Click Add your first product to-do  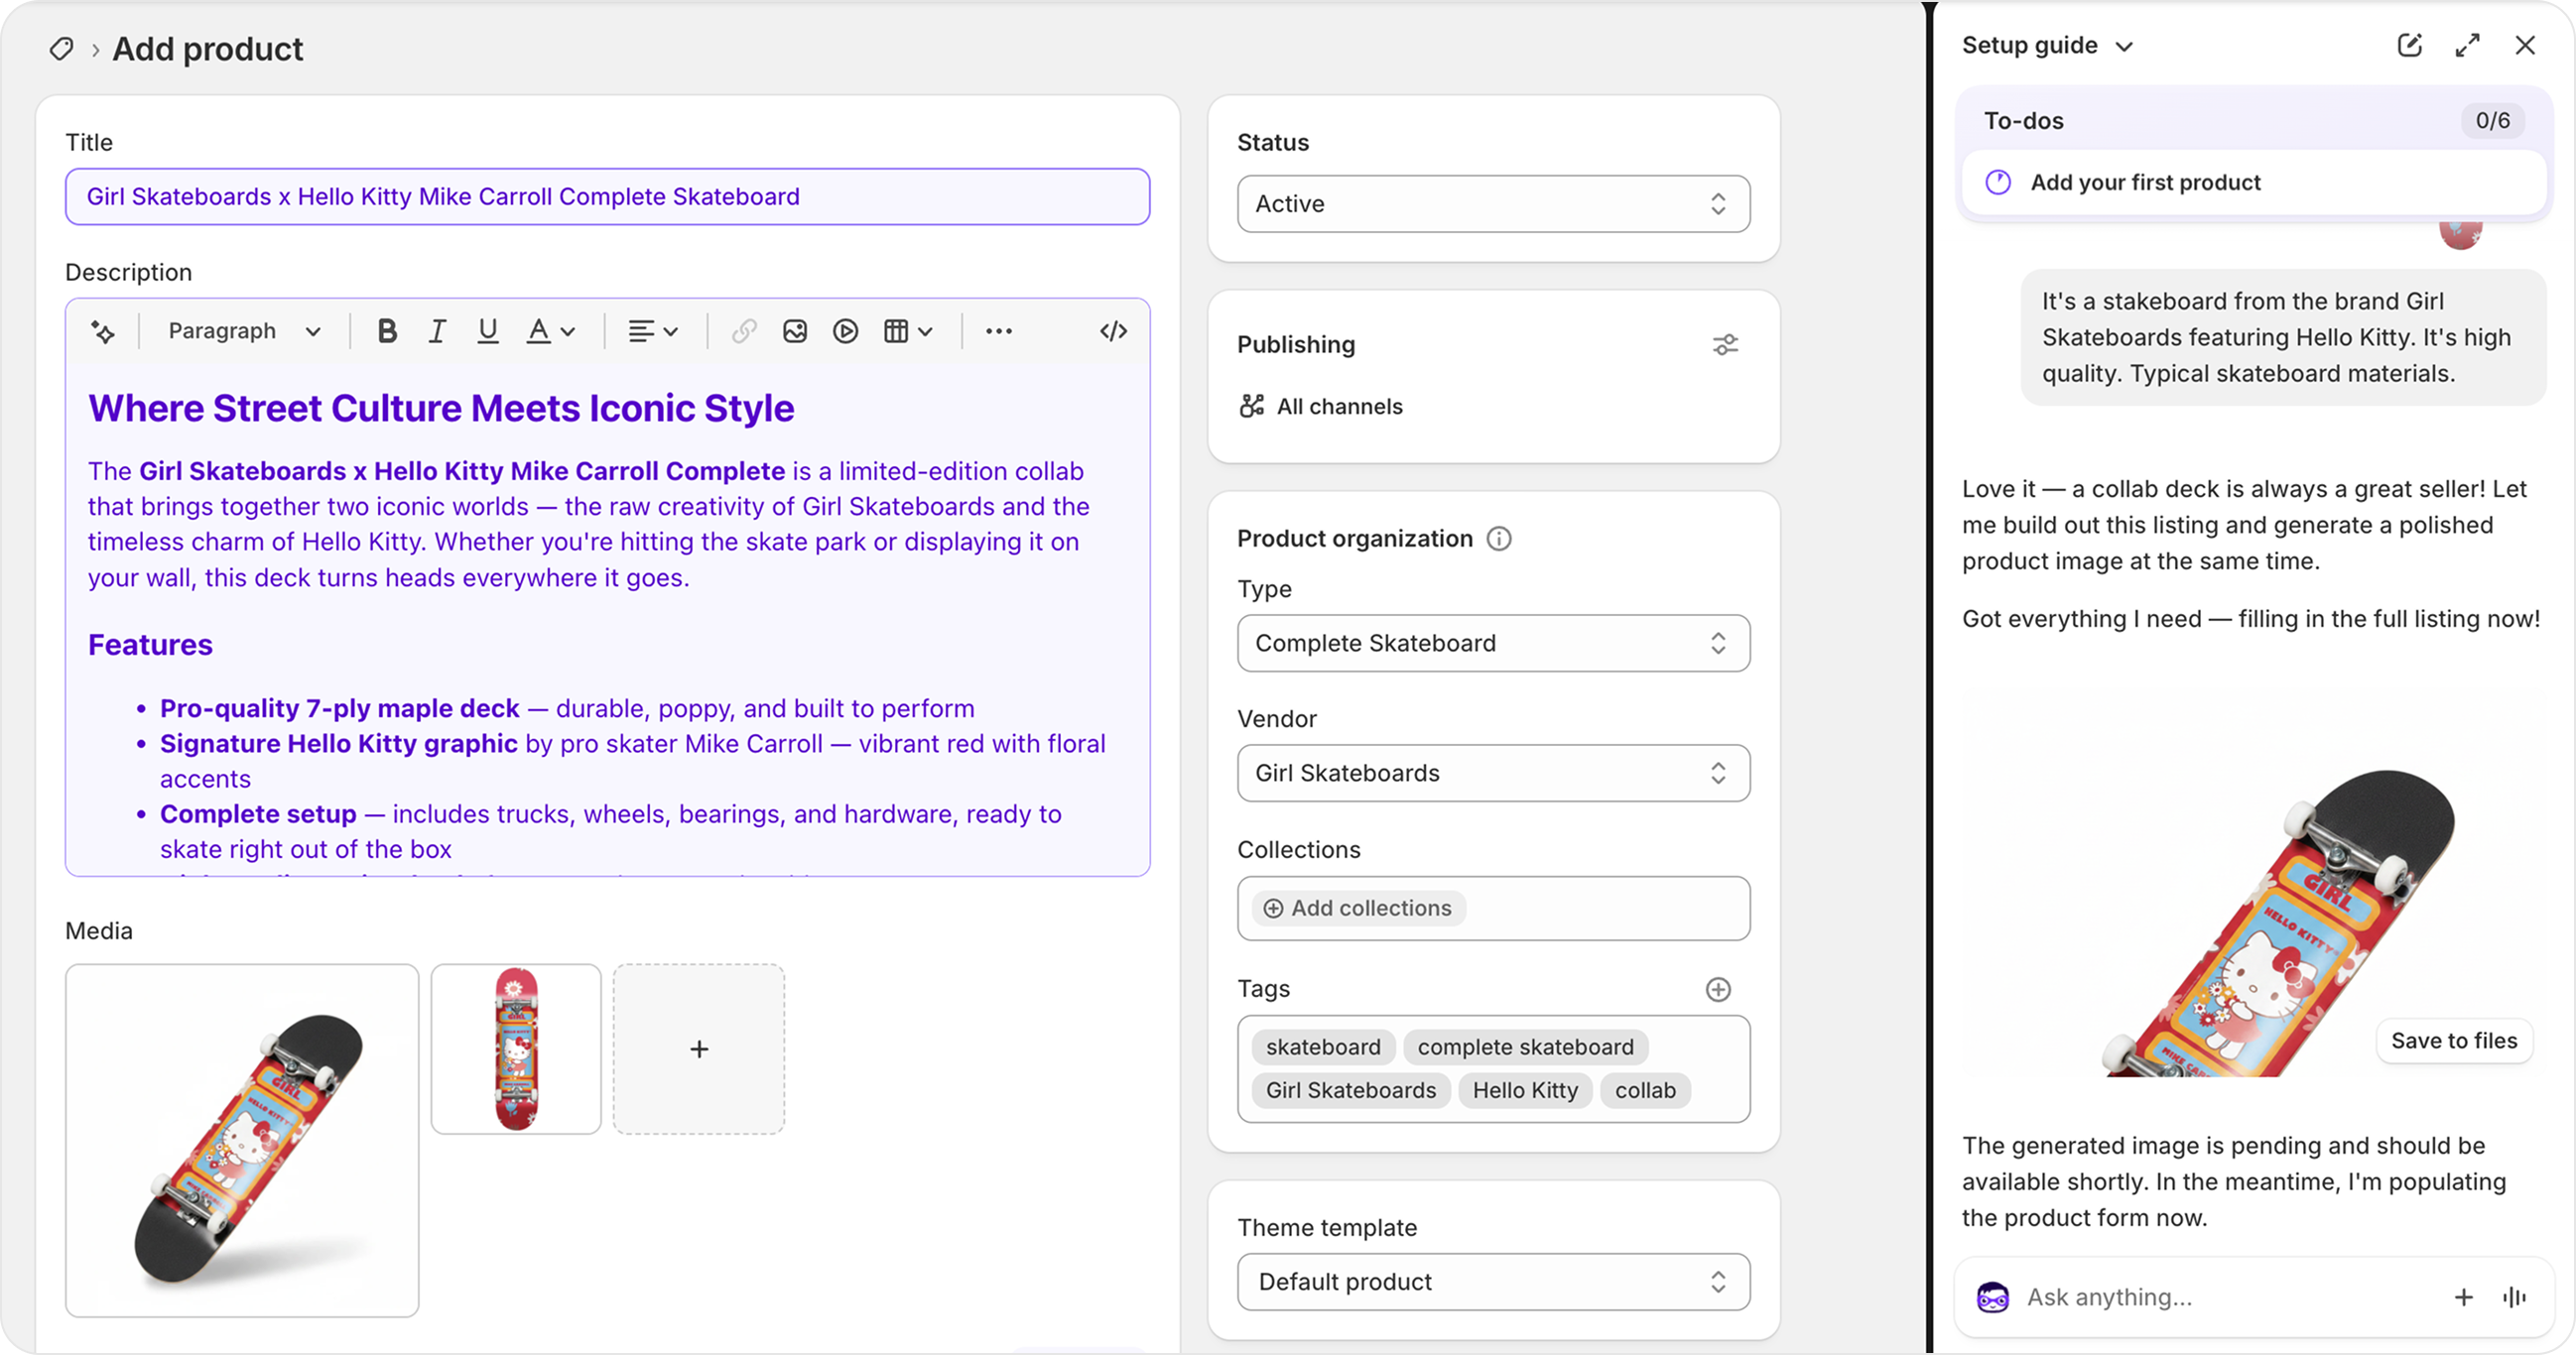2253,182
